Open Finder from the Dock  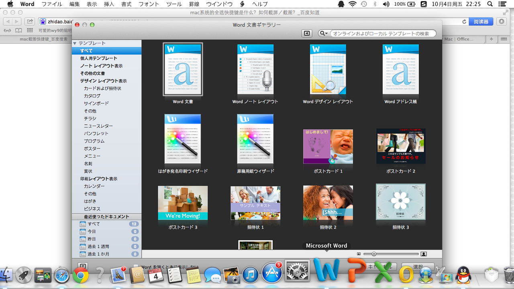[x=6, y=275]
